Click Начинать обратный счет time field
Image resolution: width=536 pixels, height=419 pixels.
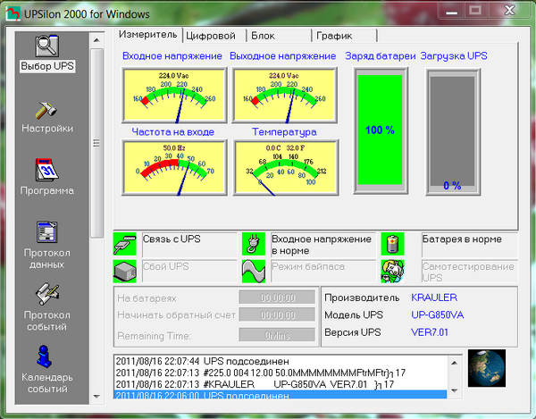[277, 314]
